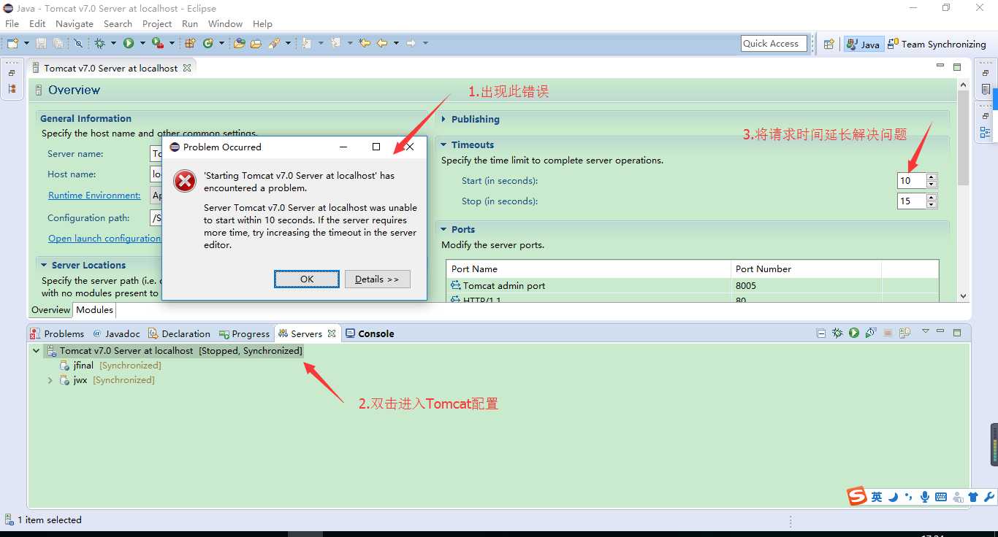Expand the jwx module tree node
The width and height of the screenshot is (998, 537).
(50, 380)
